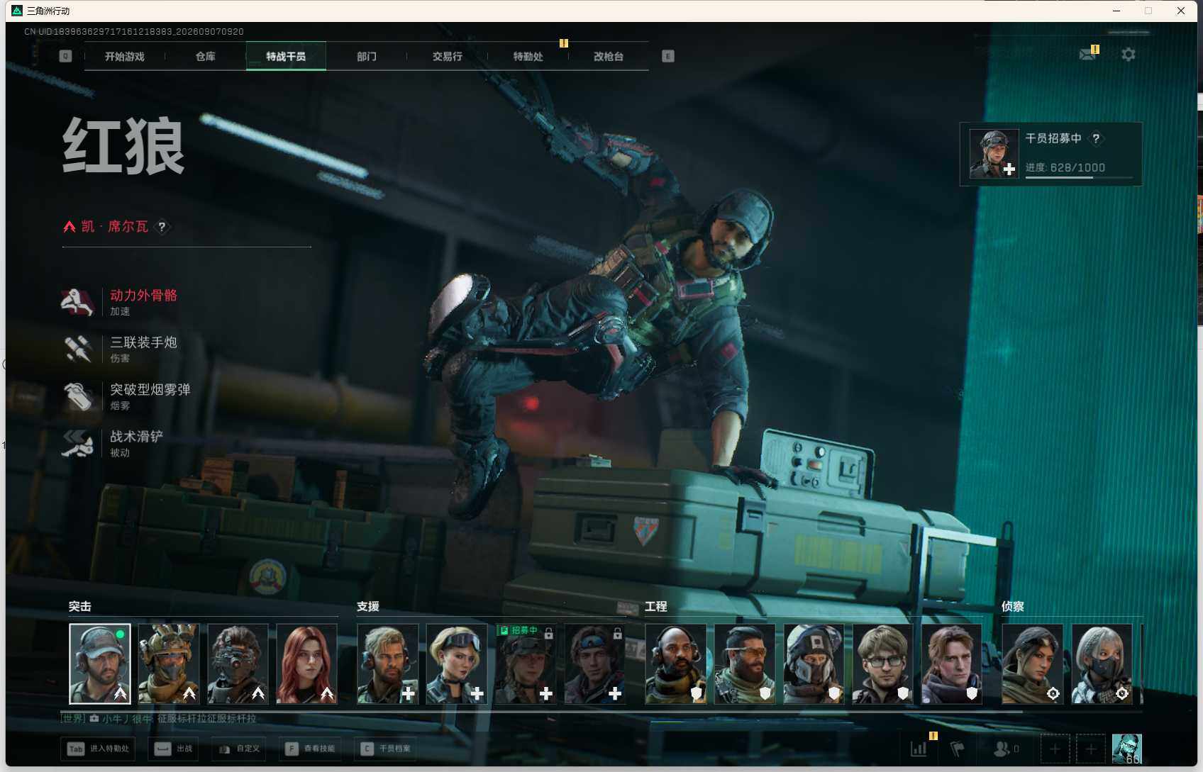Open the 自定义 customize button
The height and width of the screenshot is (772, 1203).
240,749
